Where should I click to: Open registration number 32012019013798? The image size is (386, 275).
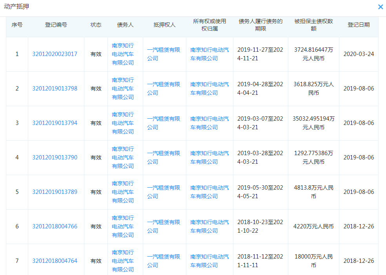55,89
